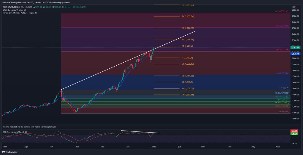The width and height of the screenshot is (303, 155).
Task: Click the 'Eki' month on time axis
Action: [77, 146]
